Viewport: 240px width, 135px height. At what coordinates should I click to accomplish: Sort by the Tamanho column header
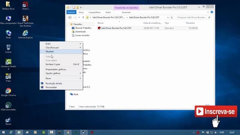(190, 23)
